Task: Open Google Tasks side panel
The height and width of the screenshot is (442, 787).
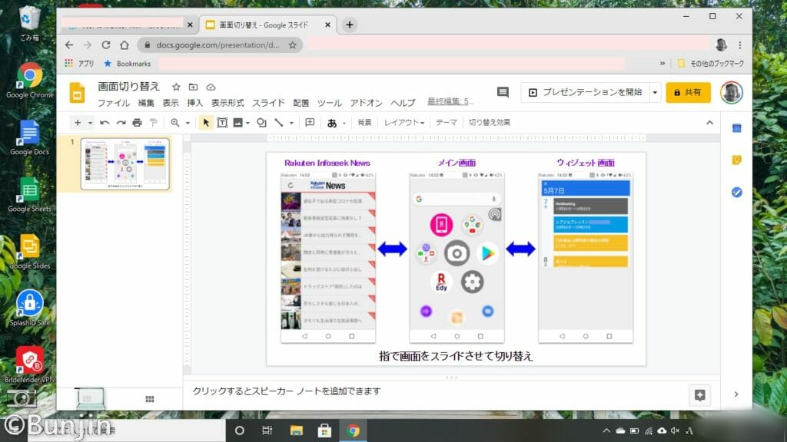Action: [736, 193]
